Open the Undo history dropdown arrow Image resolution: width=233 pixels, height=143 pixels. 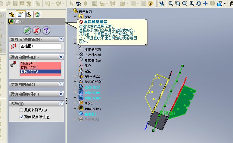pos(53,4)
